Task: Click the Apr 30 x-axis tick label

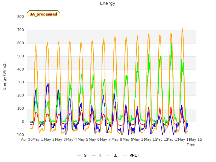Action: (27, 139)
